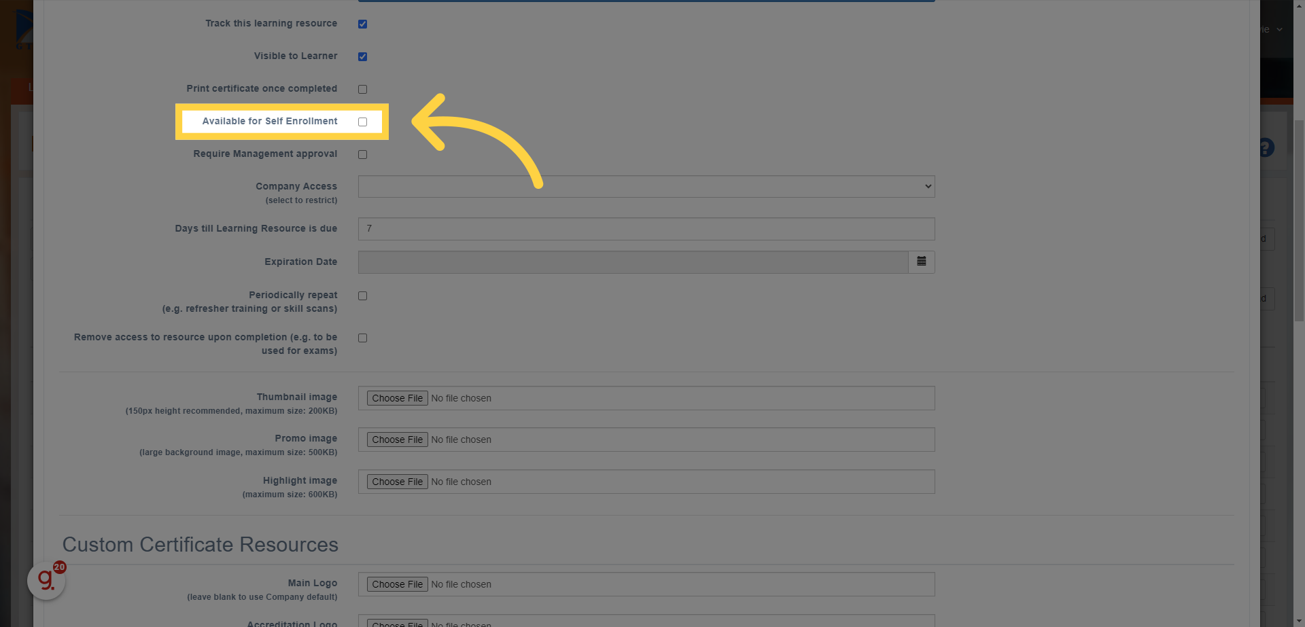Open the Expiration Date calendar picker

922,262
